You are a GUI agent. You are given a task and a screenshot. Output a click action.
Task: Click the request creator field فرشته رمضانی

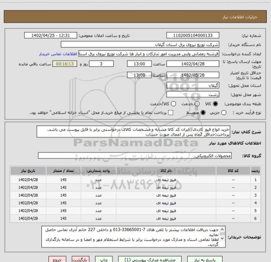pyautogui.click(x=149, y=54)
